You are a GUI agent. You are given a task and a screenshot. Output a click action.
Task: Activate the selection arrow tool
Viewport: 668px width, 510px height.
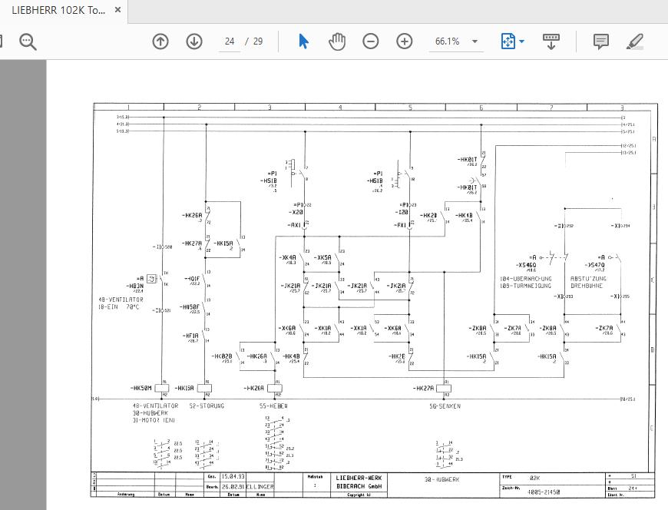303,41
